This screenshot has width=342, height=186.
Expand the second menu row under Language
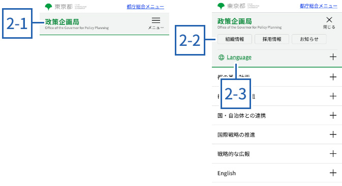tap(333, 96)
